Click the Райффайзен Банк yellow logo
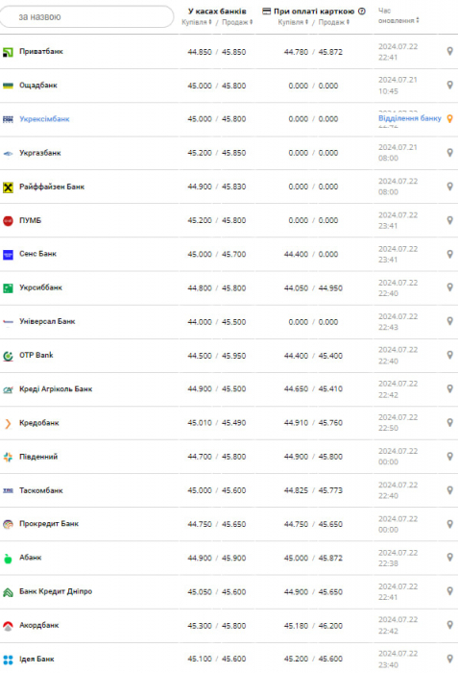This screenshot has height=673, width=458. [x=8, y=187]
